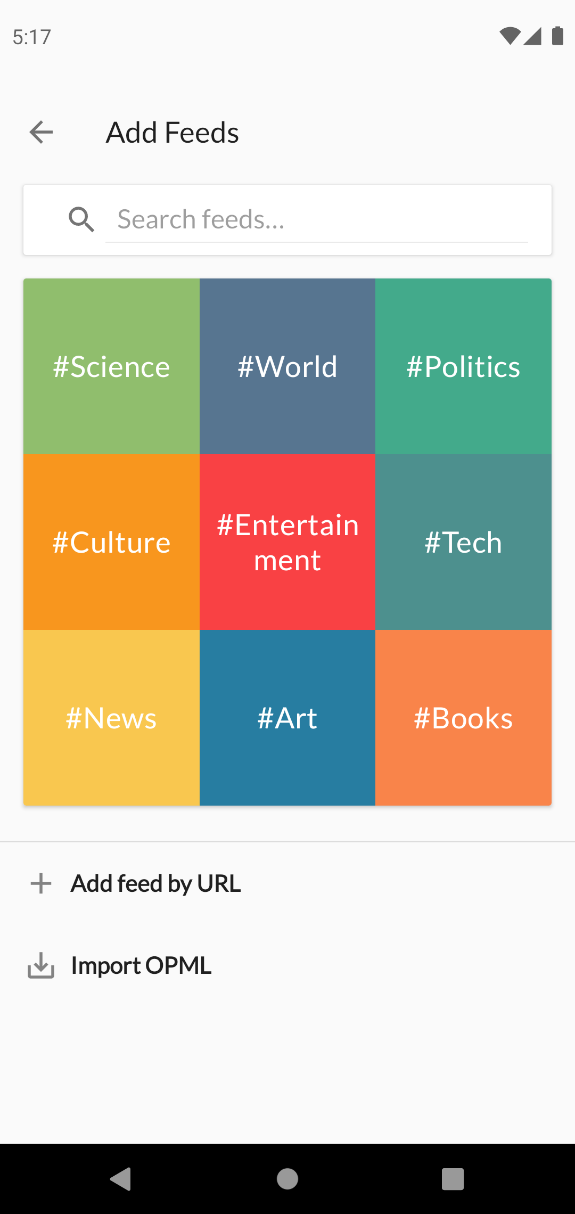Open recent apps with square button
The image size is (575, 1214).
[x=453, y=1179]
